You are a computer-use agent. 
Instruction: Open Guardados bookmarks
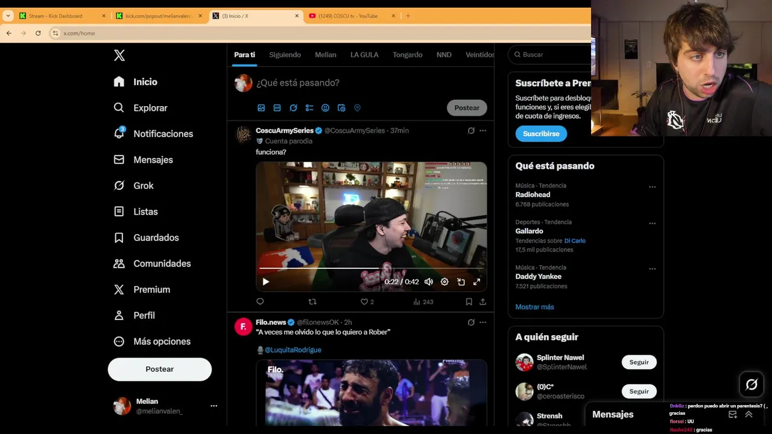146,237
